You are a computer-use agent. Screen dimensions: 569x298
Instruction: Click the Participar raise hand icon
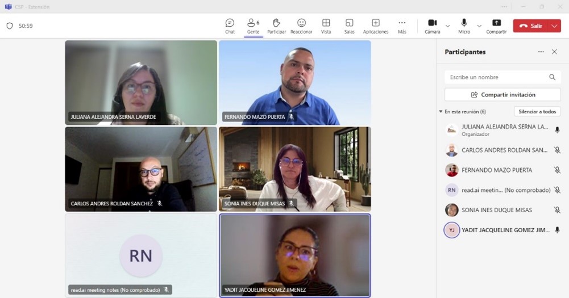tap(276, 26)
